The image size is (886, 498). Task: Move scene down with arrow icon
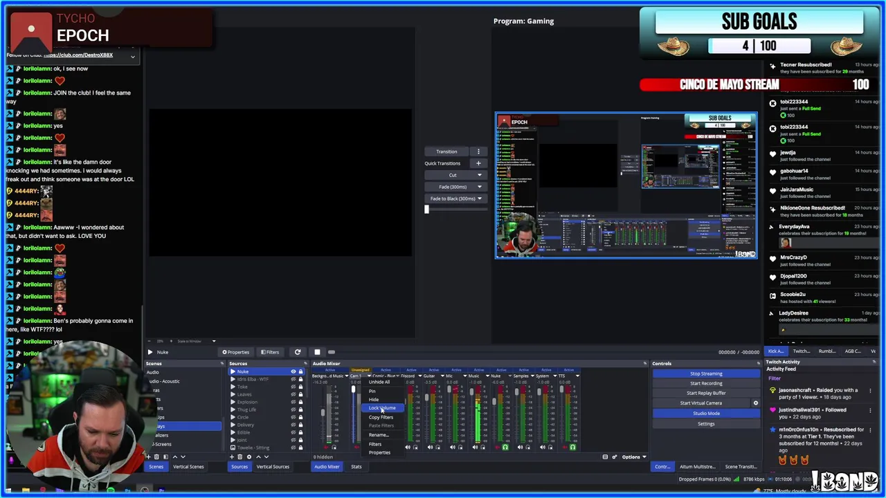click(183, 456)
